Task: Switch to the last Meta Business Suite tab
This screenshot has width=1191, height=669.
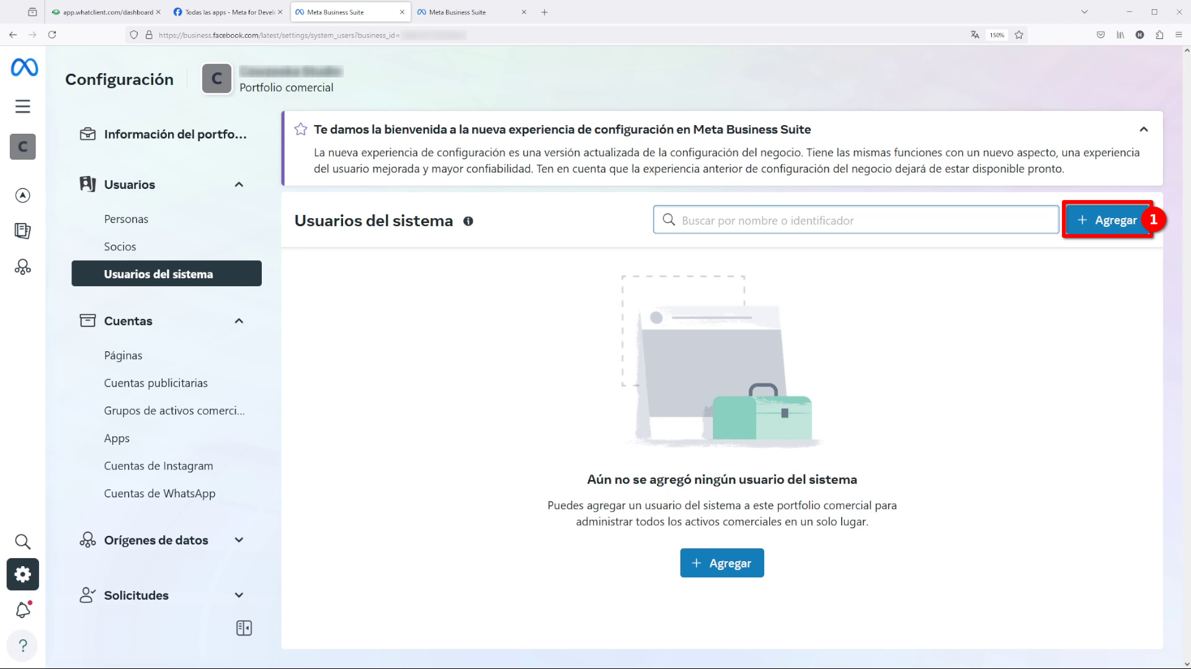Action: [x=472, y=12]
